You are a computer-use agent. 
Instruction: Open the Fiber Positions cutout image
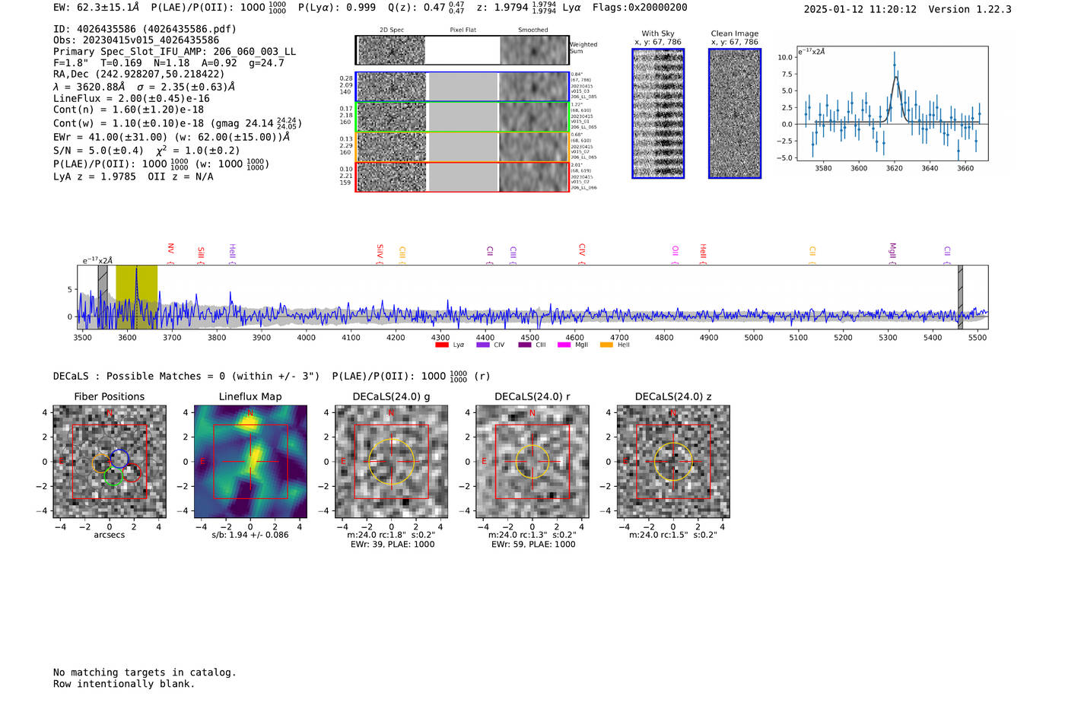pyautogui.click(x=110, y=462)
